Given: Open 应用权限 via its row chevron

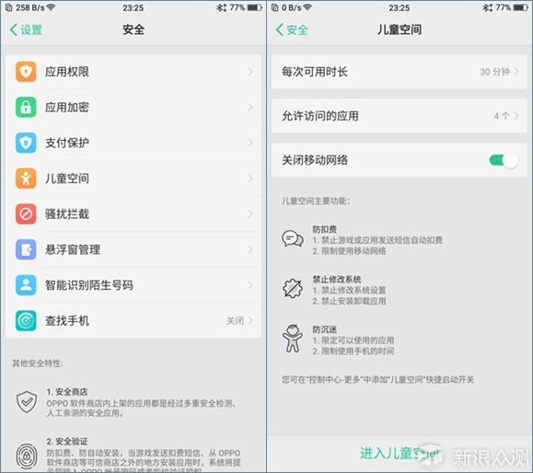Looking at the screenshot, I should (250, 72).
